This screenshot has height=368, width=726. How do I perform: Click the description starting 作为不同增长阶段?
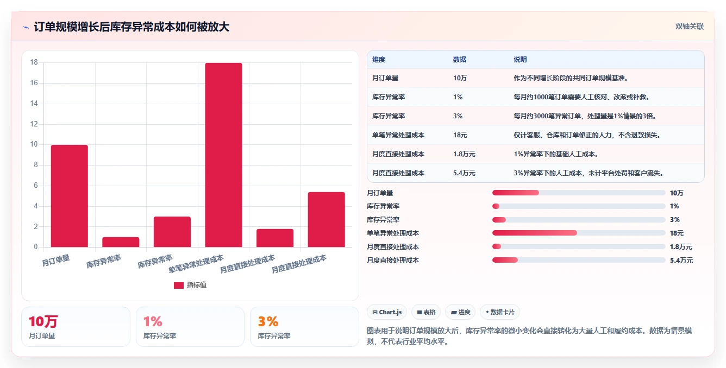pos(572,78)
